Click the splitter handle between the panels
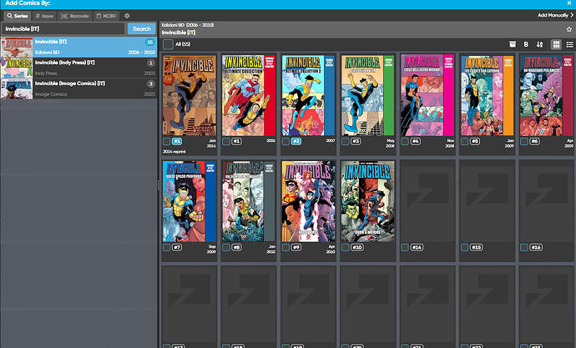The height and width of the screenshot is (348, 576). click(x=159, y=185)
